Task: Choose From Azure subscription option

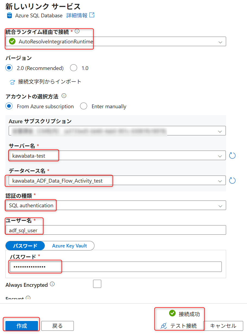Action: pyautogui.click(x=9, y=106)
